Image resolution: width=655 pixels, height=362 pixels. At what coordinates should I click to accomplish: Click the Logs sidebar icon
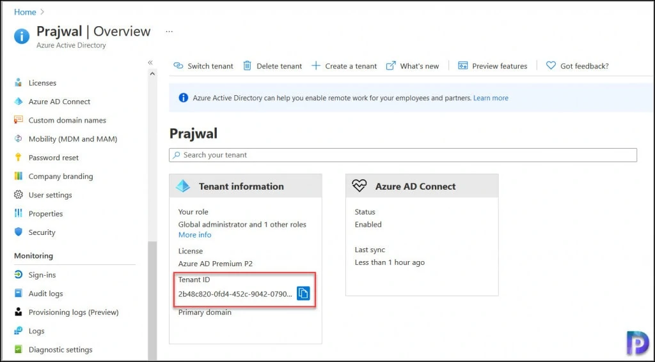pos(18,331)
